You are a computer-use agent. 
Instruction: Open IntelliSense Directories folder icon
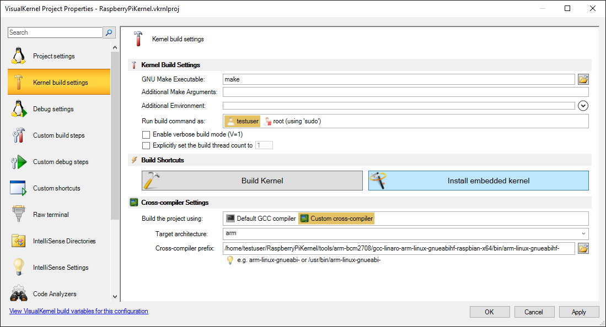point(19,241)
